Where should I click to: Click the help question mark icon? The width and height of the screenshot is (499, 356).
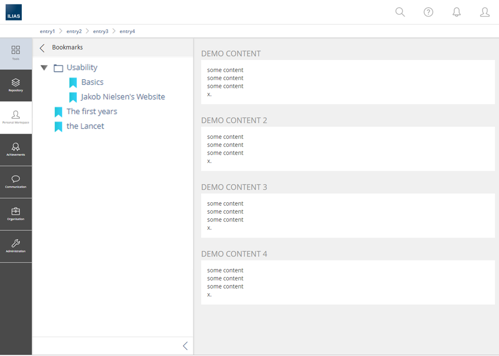[428, 12]
